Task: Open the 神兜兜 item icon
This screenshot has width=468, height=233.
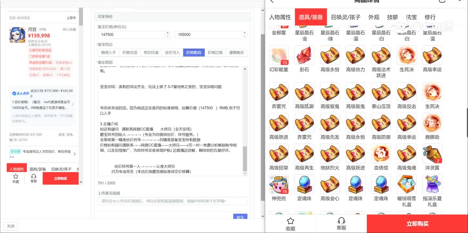Action: click(x=279, y=184)
